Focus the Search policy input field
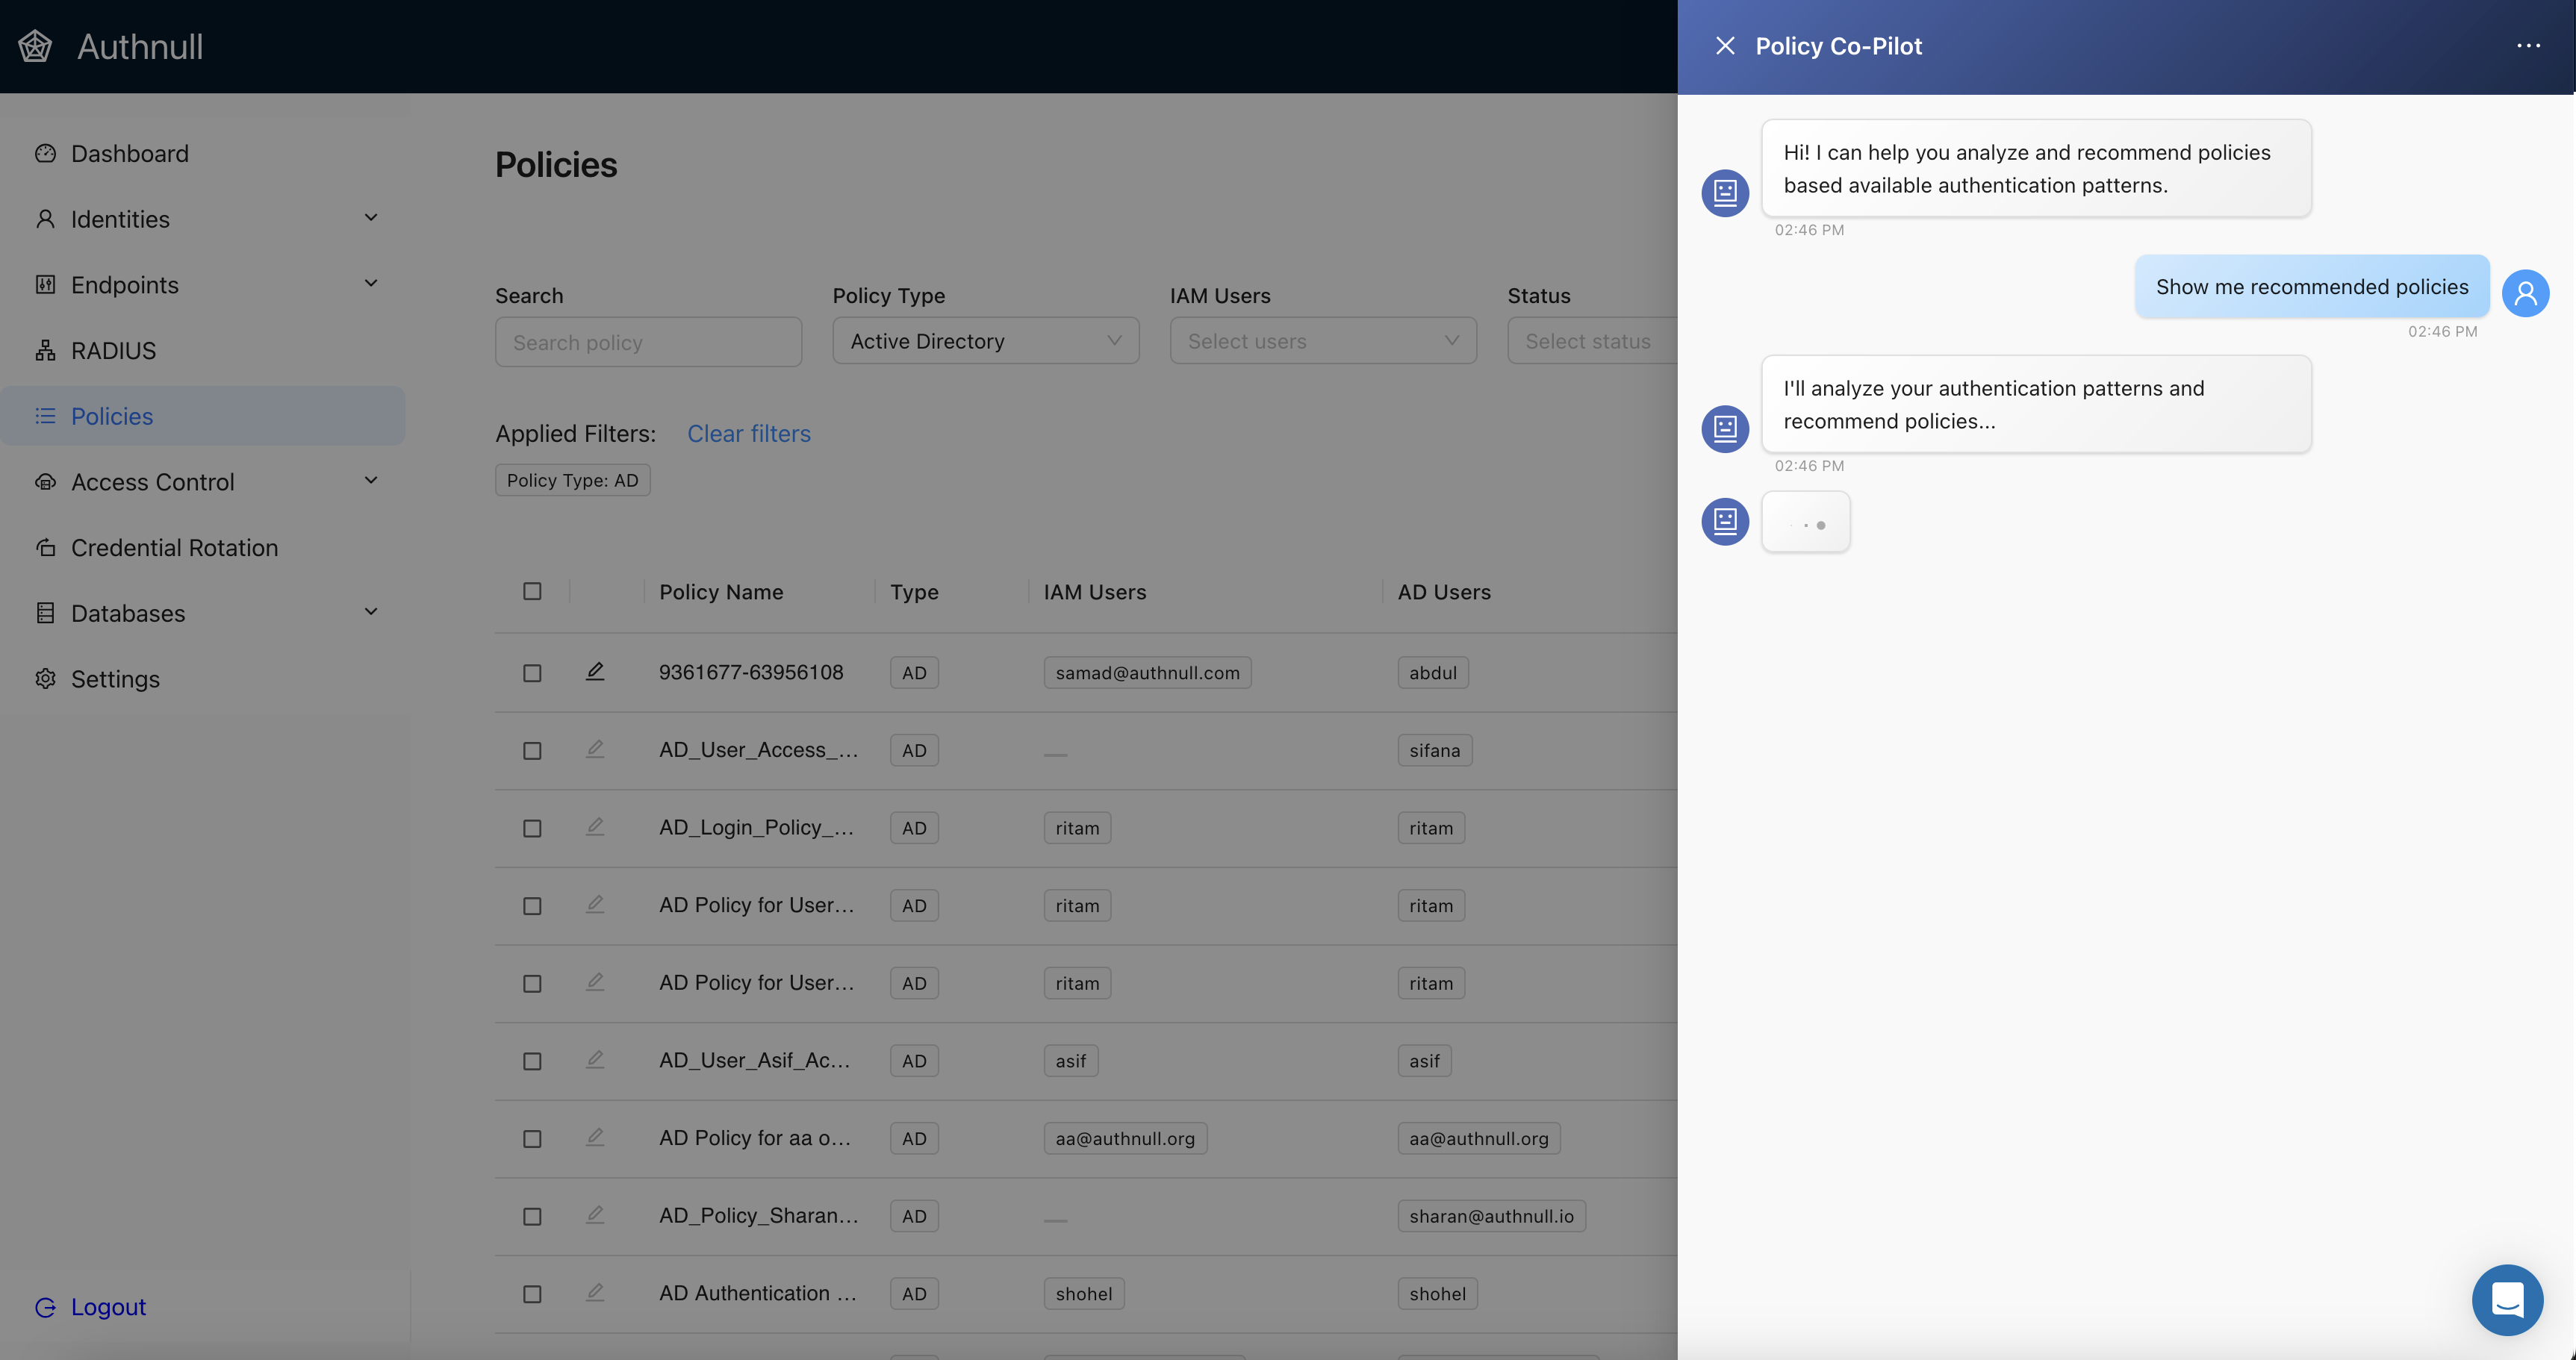 point(648,342)
